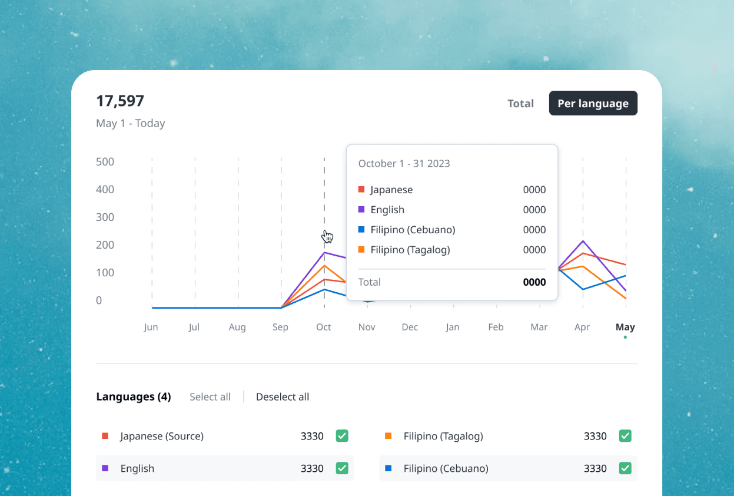The height and width of the screenshot is (496, 734).
Task: Click the red Japanese (Source) color swatch
Action: tap(105, 436)
